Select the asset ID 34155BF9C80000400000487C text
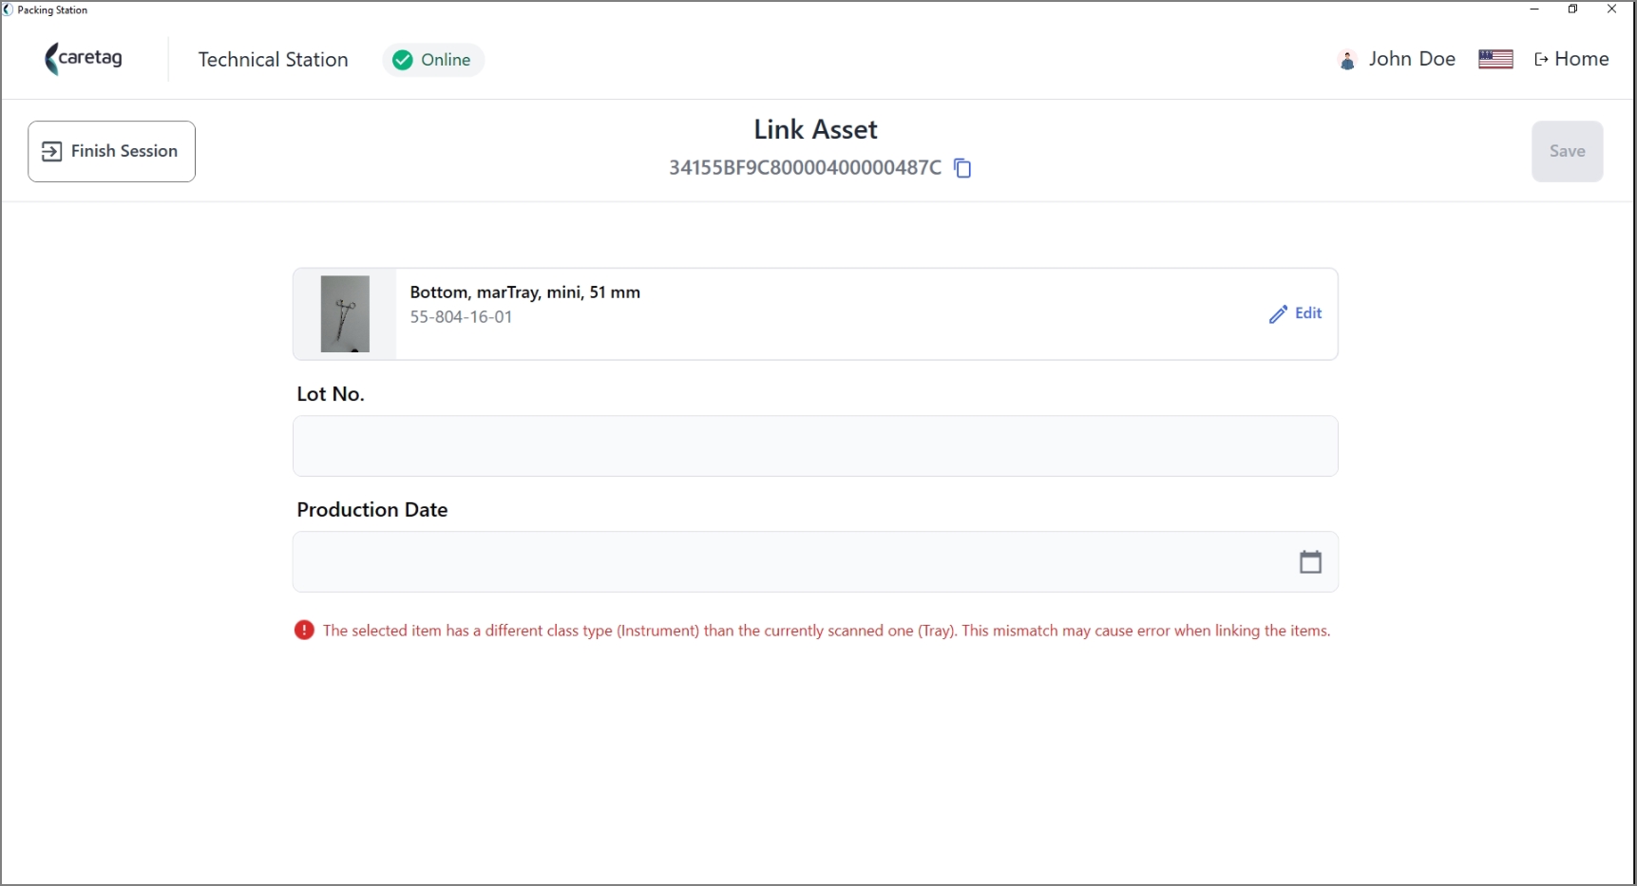The width and height of the screenshot is (1637, 886). pos(805,168)
